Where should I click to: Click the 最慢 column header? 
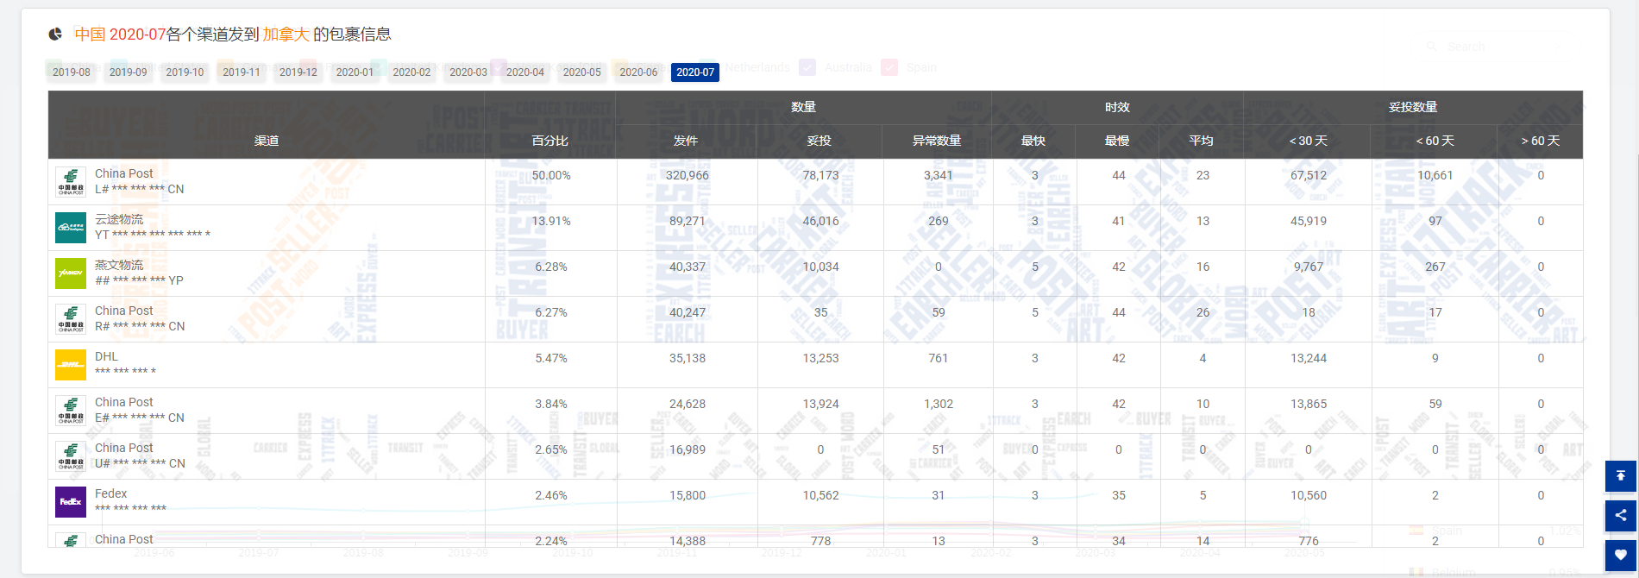1117,141
